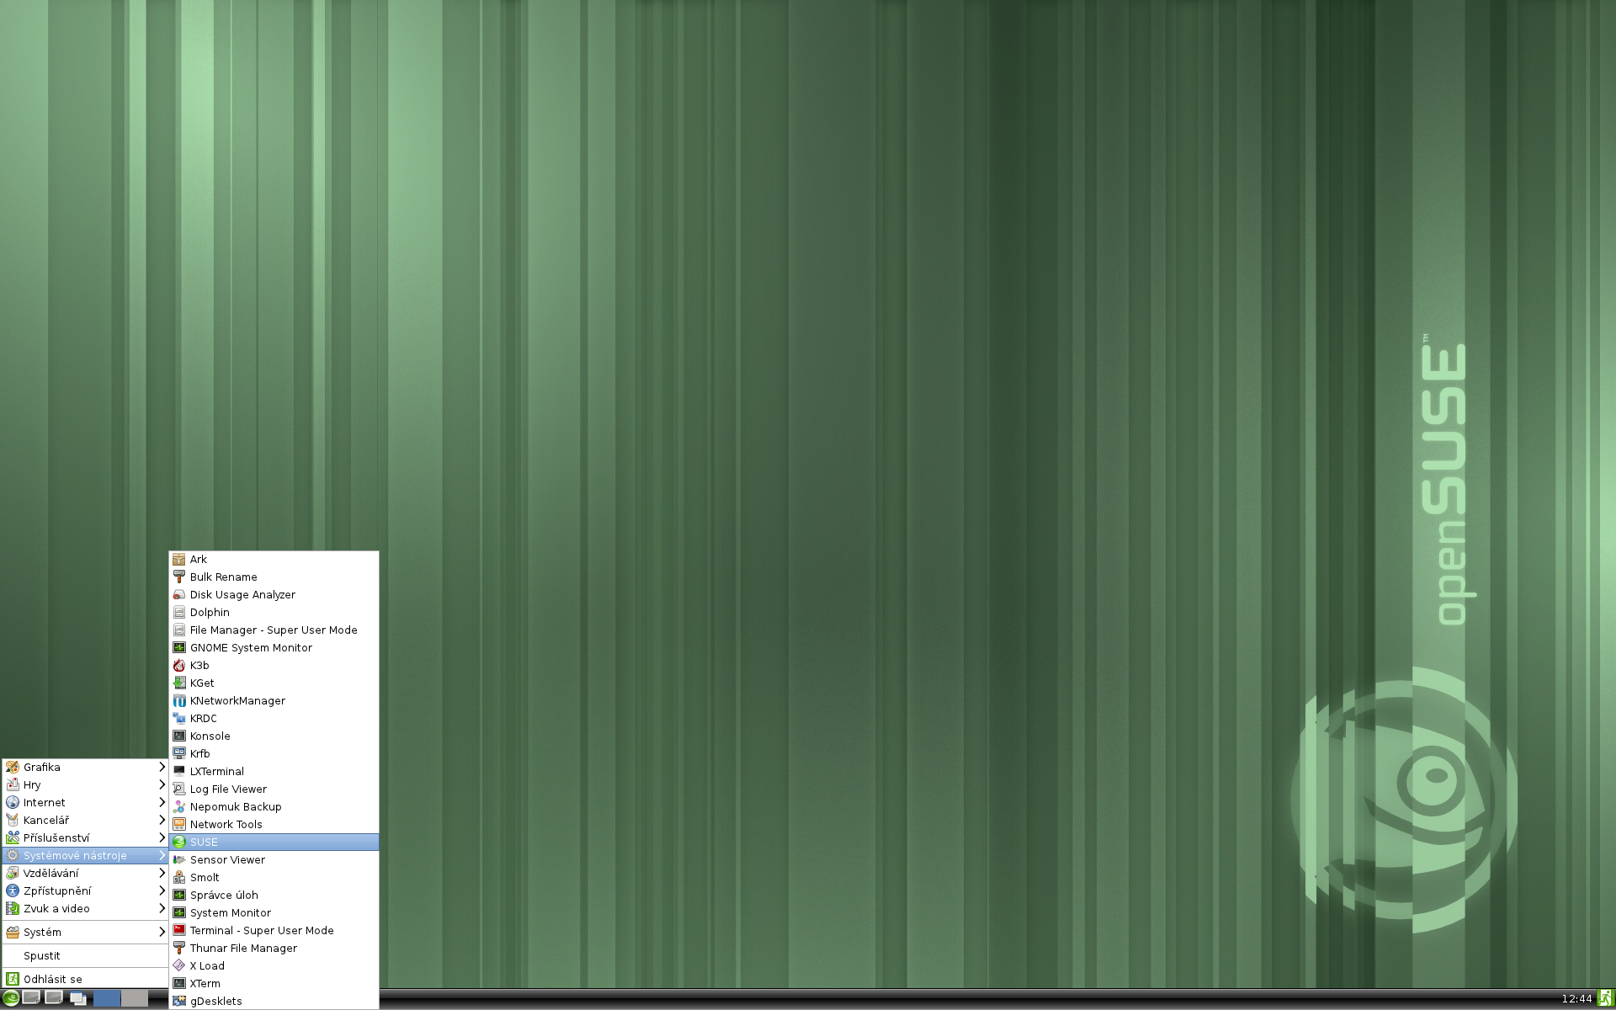Open Bulk Rename utility

(x=274, y=577)
